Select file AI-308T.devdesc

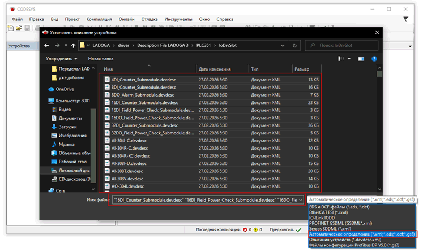coord(127,171)
